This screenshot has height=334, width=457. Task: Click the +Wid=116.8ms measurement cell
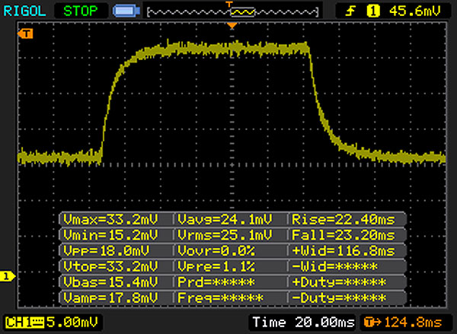point(344,250)
